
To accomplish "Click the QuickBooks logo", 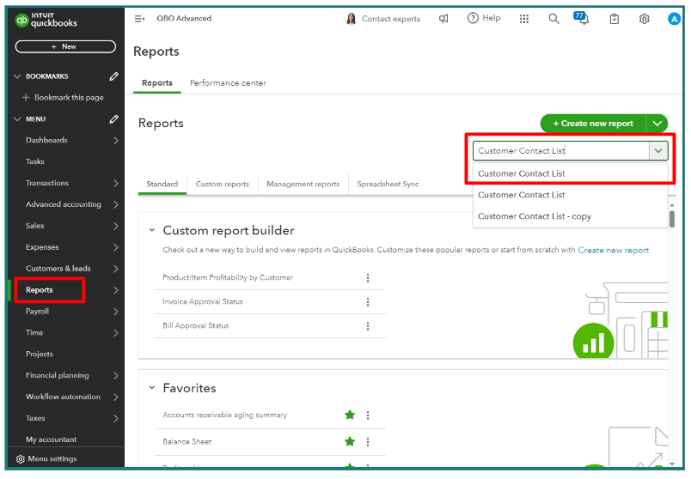I will point(46,20).
